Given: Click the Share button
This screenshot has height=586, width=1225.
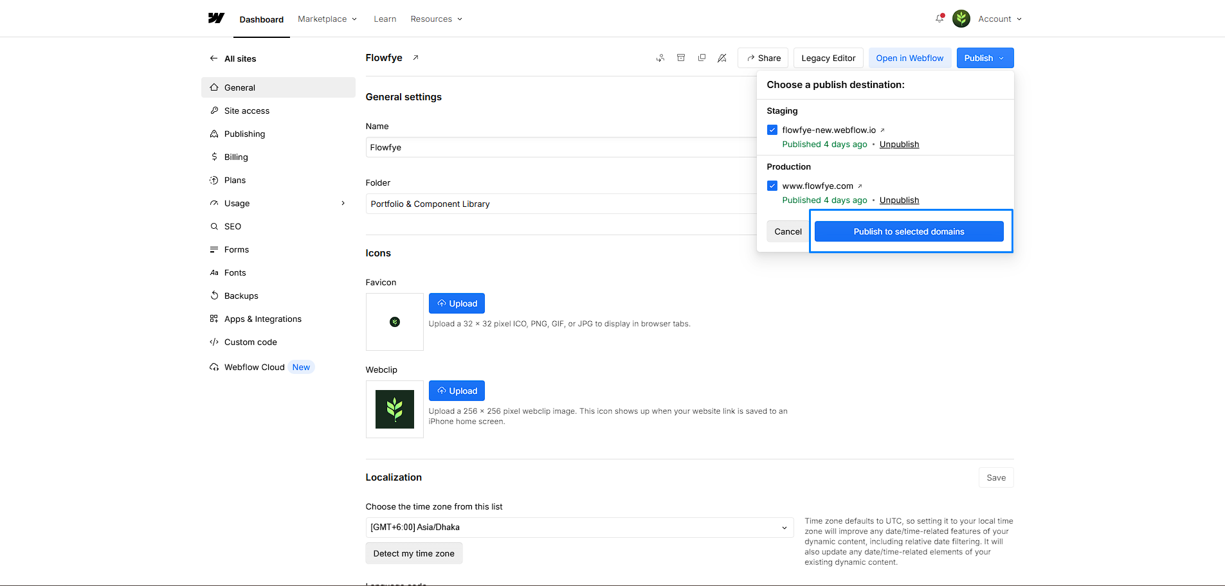Looking at the screenshot, I should point(763,58).
